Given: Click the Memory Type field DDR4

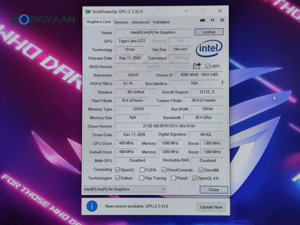Looking at the screenshot, I should 138,109.
